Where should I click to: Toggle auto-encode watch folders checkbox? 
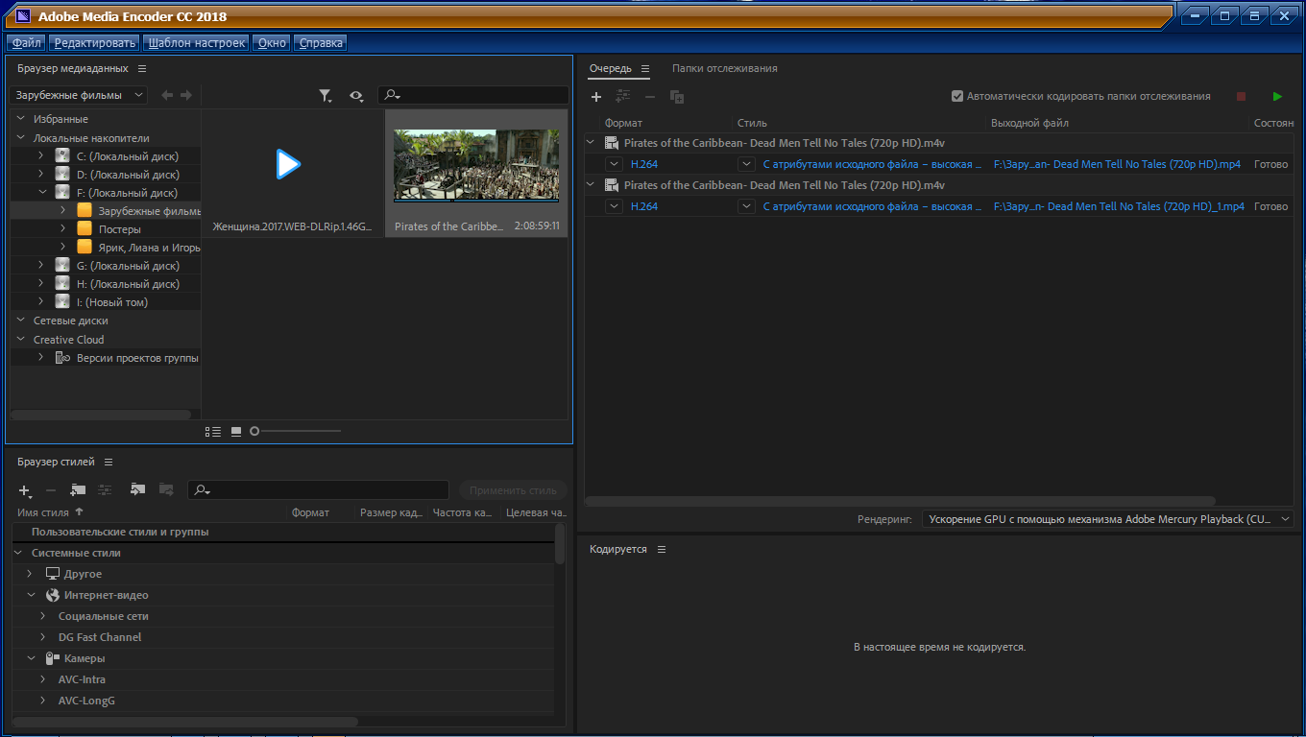[957, 96]
